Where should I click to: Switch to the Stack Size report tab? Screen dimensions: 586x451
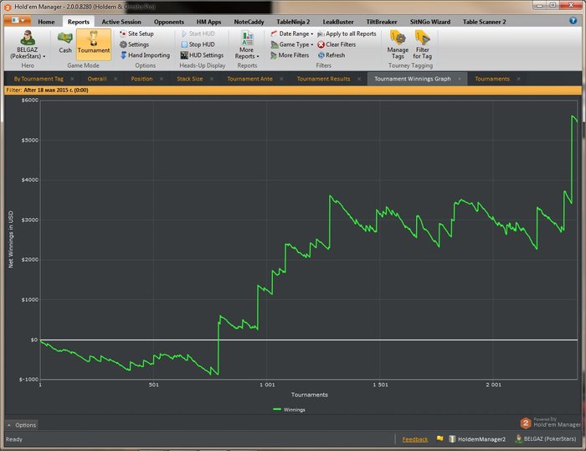click(x=190, y=79)
